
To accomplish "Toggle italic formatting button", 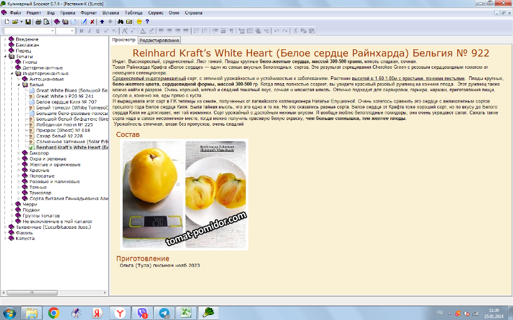I will (89, 31).
